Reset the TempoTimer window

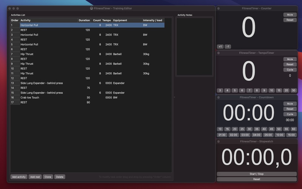click(290, 64)
